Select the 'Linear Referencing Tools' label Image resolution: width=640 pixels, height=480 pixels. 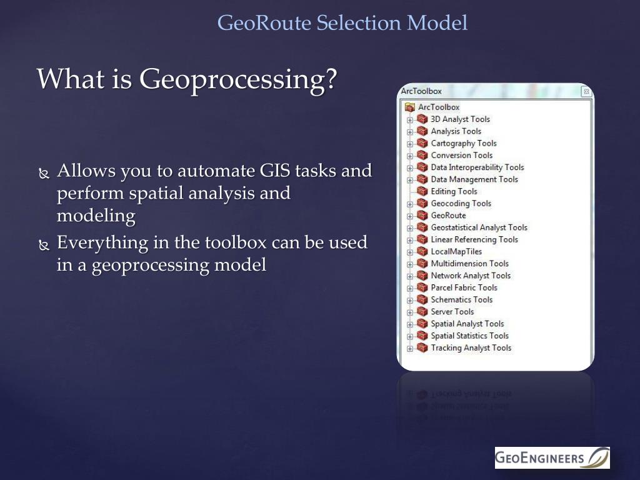474,239
